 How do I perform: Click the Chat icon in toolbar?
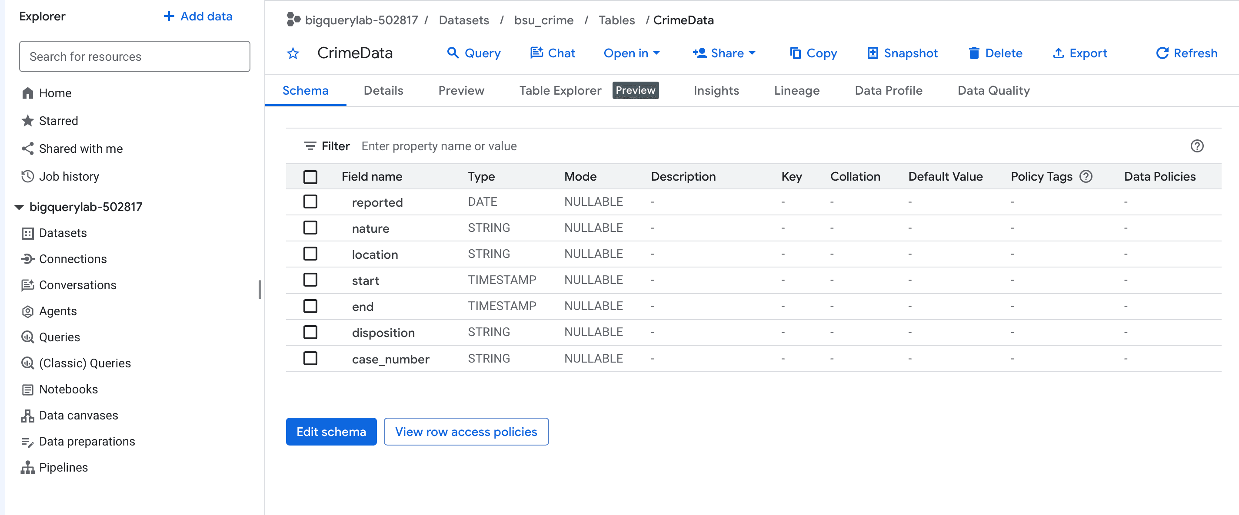pos(536,53)
